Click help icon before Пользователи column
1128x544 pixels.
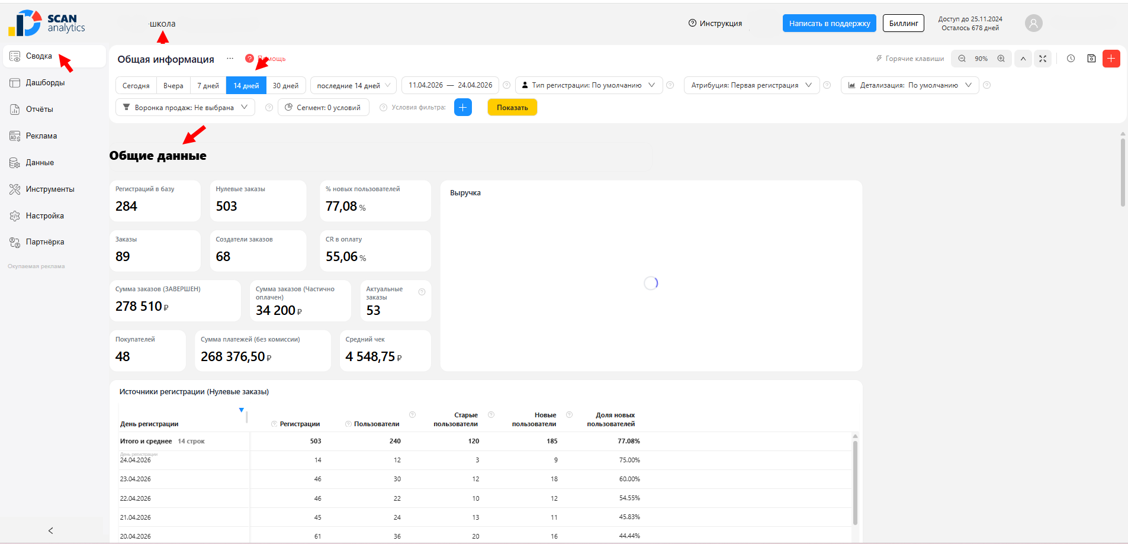349,424
